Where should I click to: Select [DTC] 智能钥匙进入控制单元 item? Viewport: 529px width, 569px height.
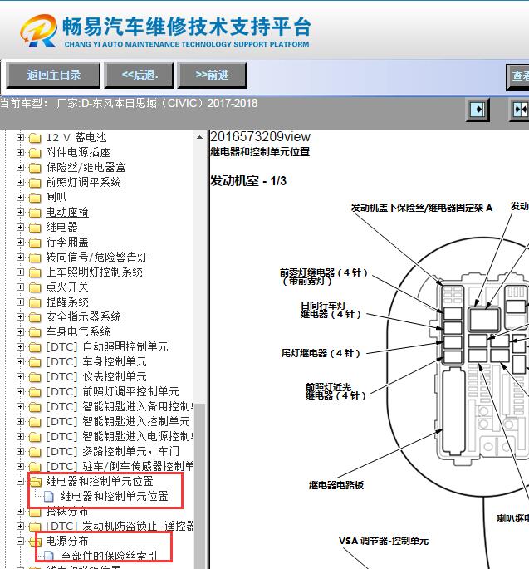pos(118,421)
